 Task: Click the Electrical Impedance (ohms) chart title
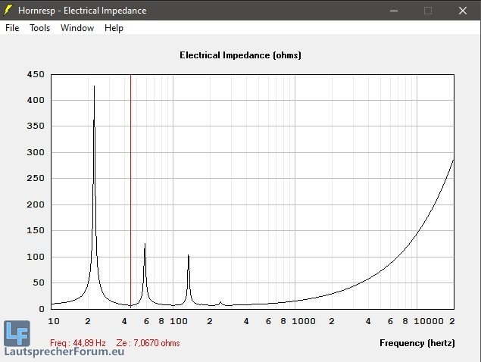[x=240, y=55]
